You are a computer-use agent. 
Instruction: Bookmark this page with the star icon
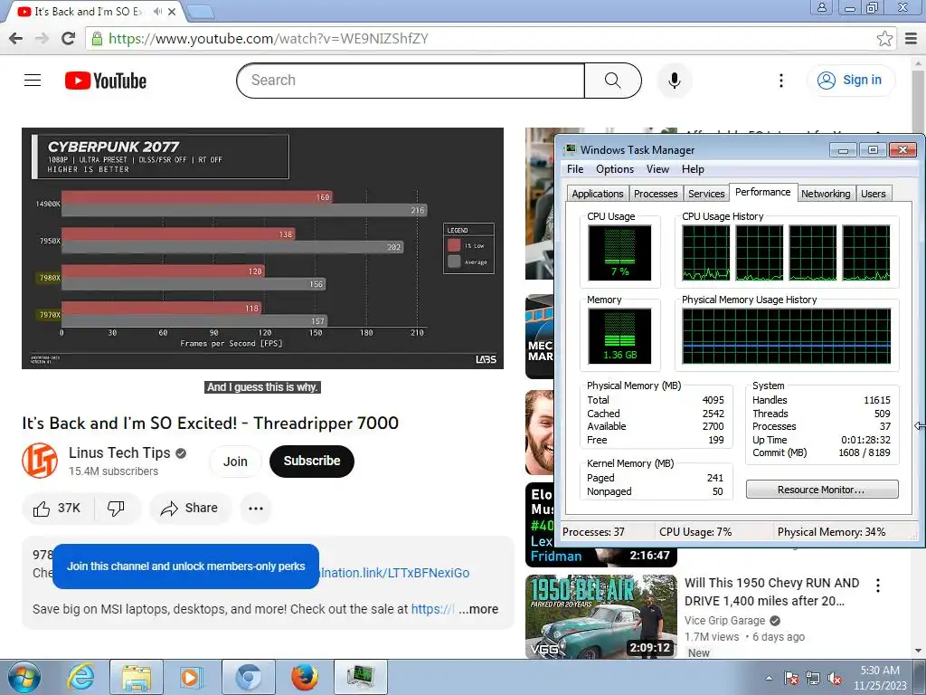click(x=884, y=38)
